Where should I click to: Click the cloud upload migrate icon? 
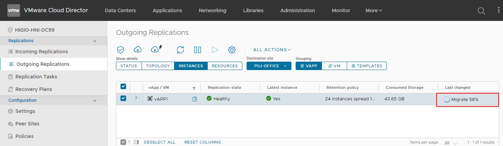(x=138, y=50)
